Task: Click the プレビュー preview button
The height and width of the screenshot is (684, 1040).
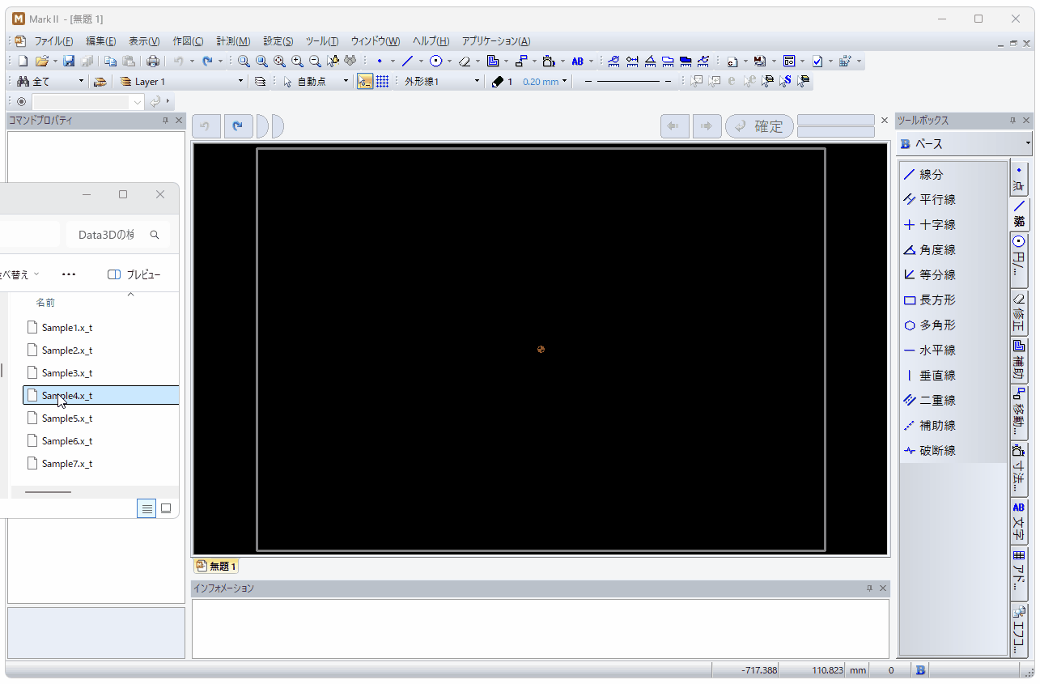Action: click(x=134, y=275)
